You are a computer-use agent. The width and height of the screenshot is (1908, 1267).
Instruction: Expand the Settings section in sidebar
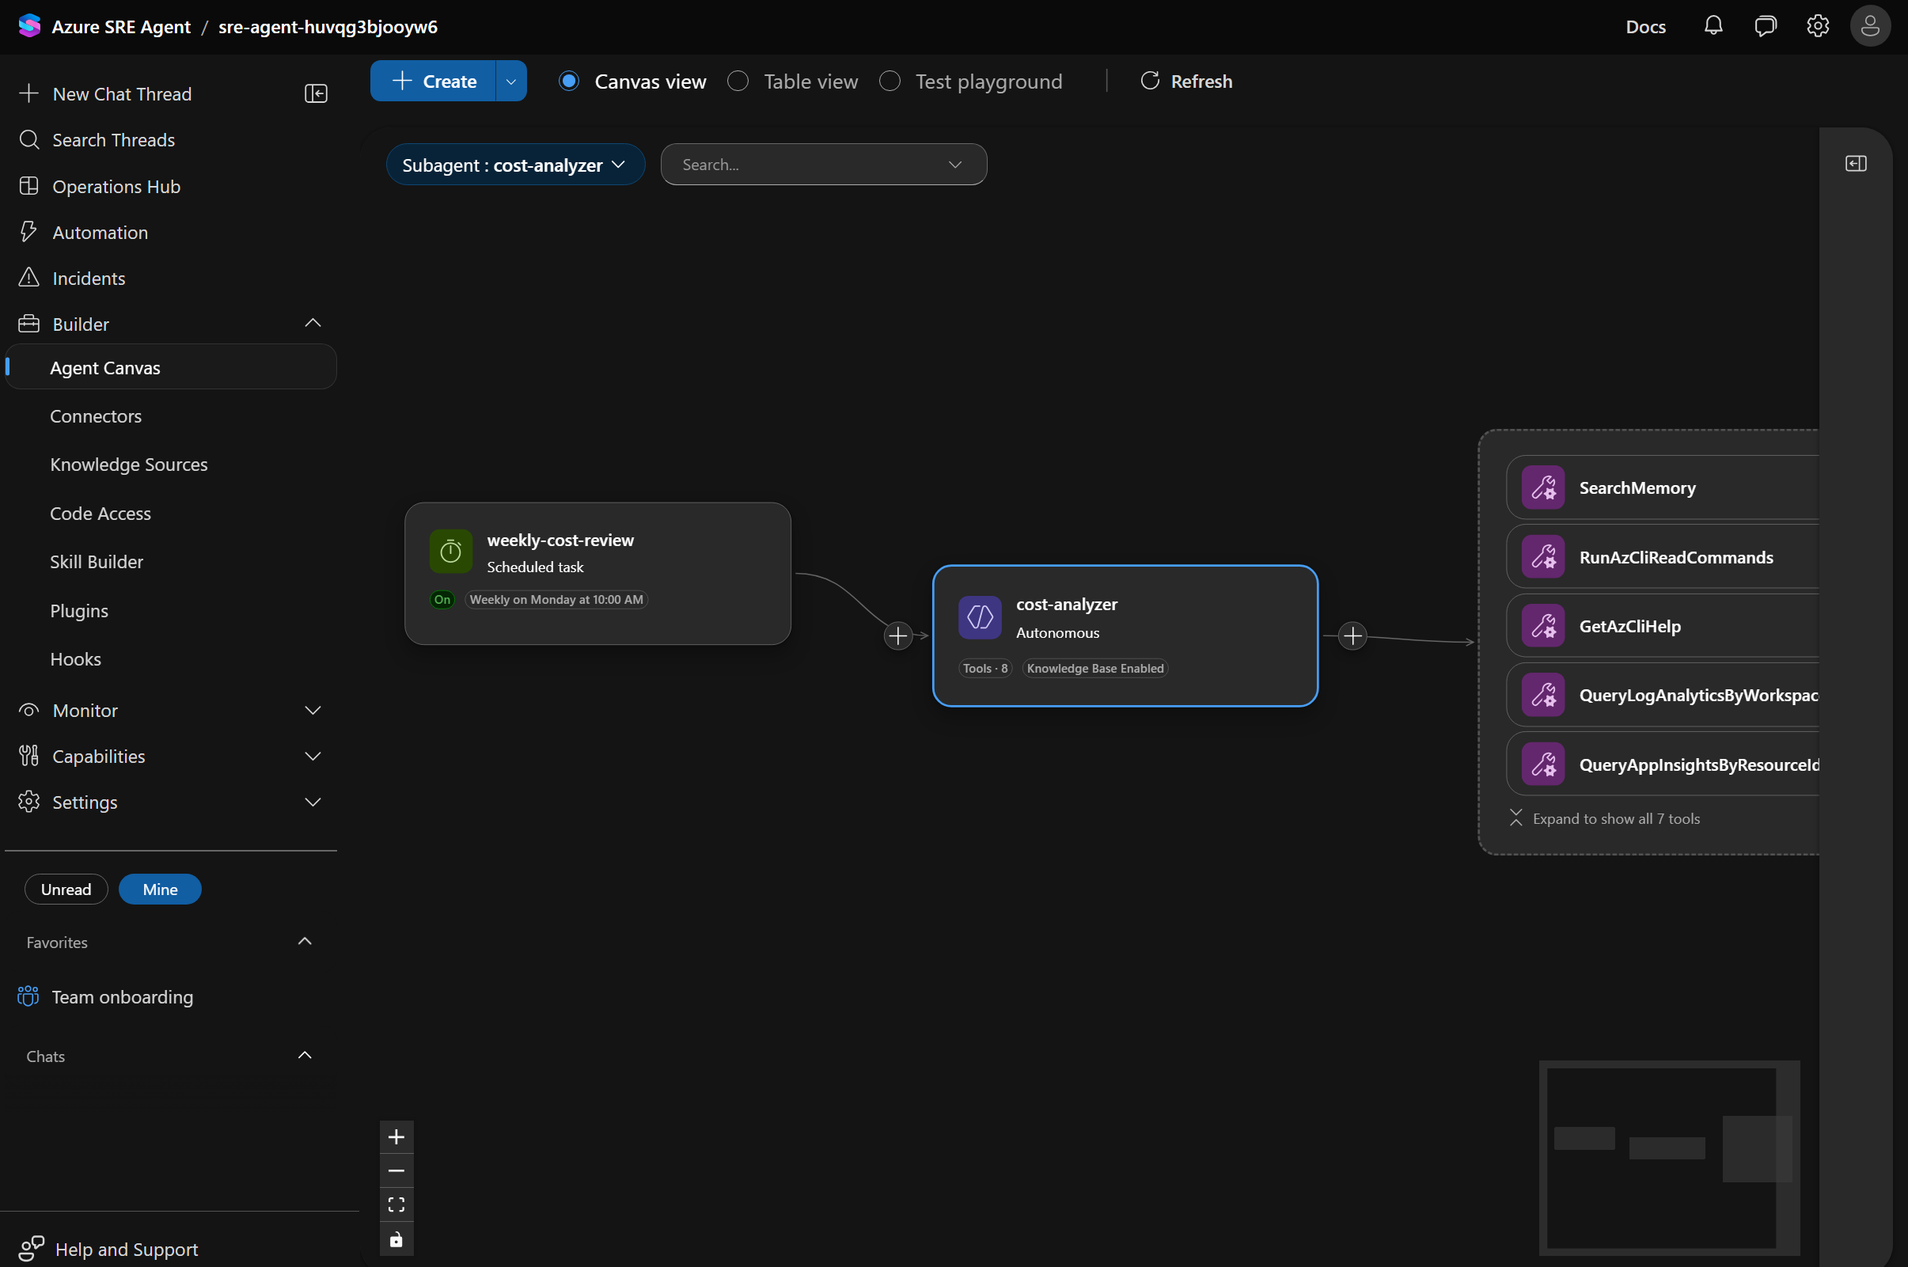click(x=313, y=802)
